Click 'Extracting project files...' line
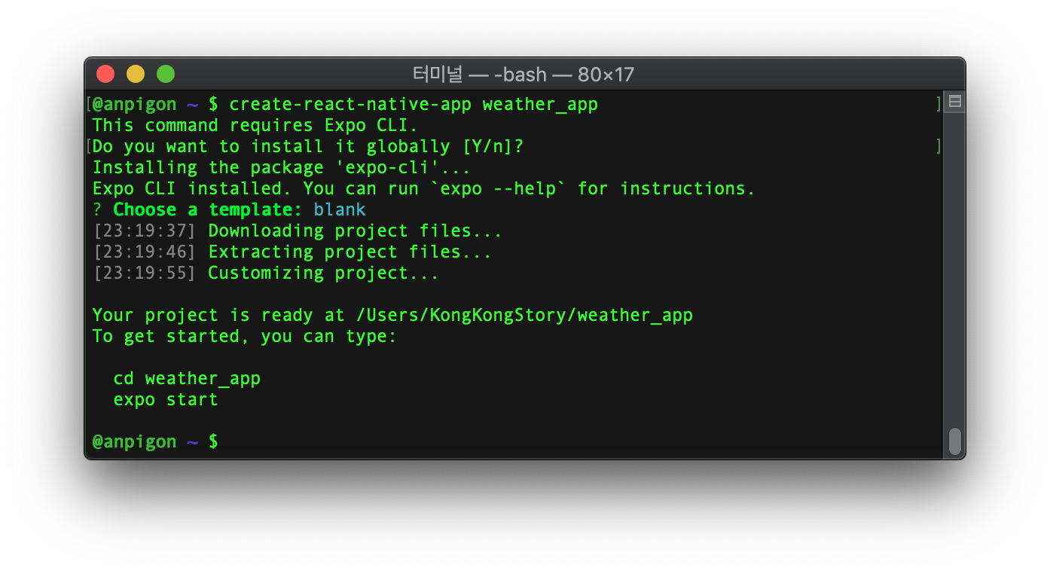1050x571 pixels. point(349,252)
